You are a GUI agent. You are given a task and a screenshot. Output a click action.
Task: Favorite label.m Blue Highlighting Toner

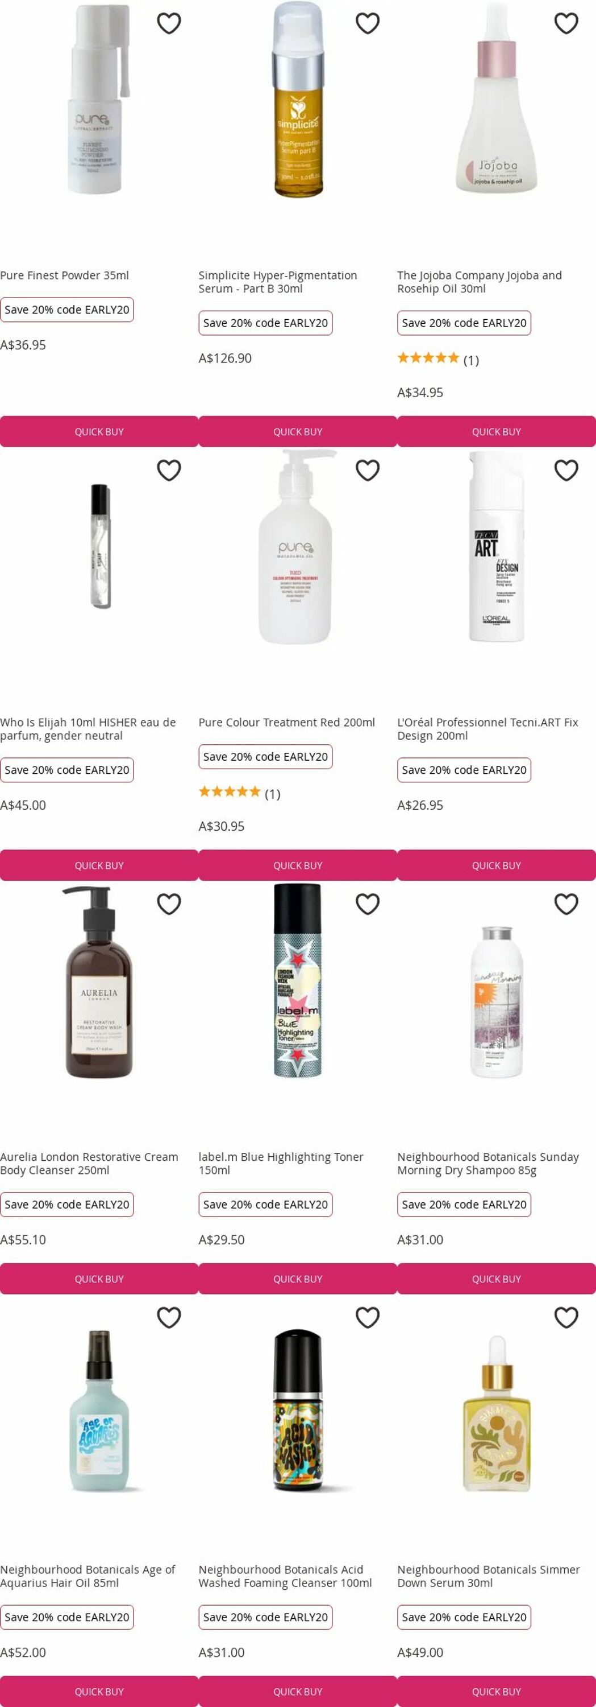(368, 904)
